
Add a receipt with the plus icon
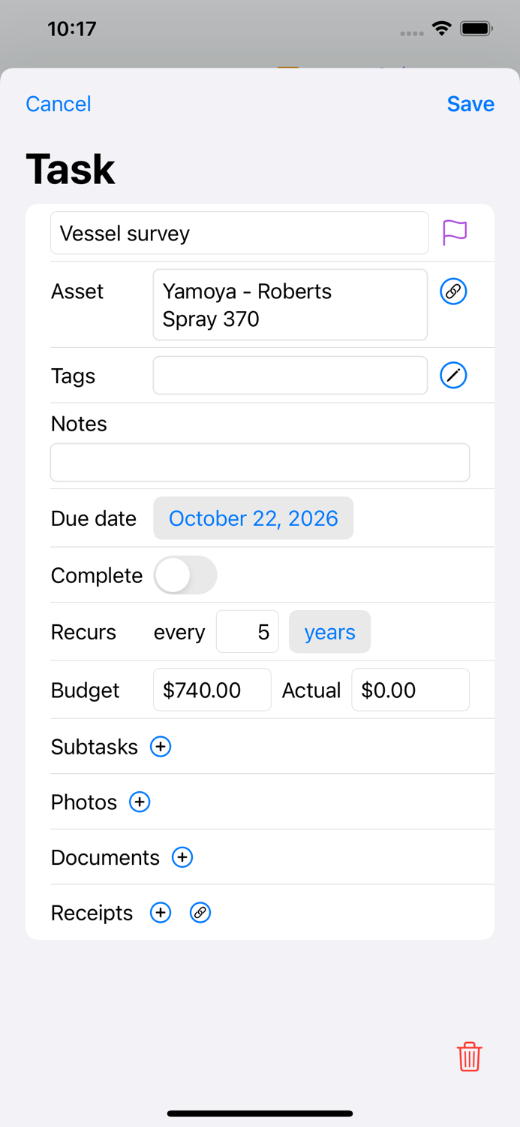(160, 913)
